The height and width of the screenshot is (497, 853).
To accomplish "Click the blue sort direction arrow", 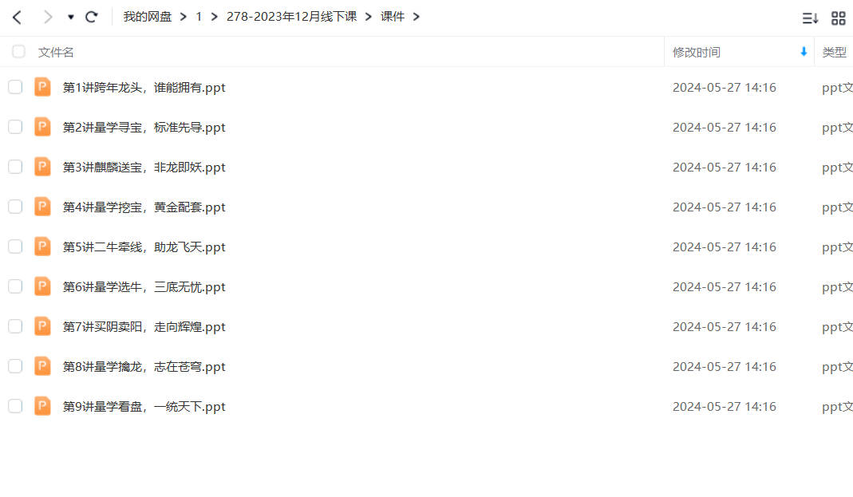I will tap(804, 52).
